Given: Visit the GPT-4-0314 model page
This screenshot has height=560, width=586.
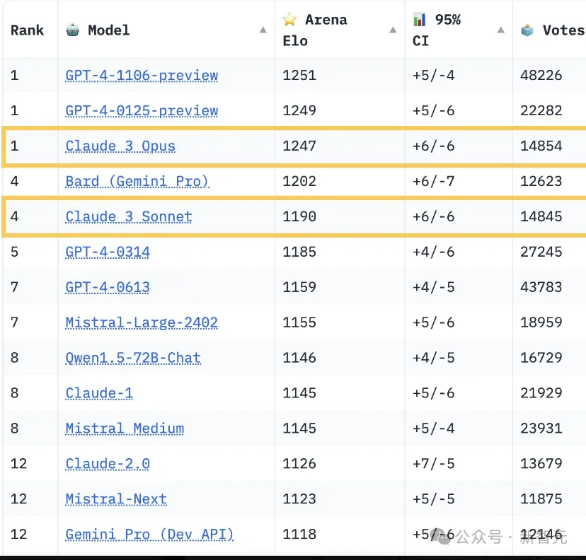Looking at the screenshot, I should [x=108, y=252].
